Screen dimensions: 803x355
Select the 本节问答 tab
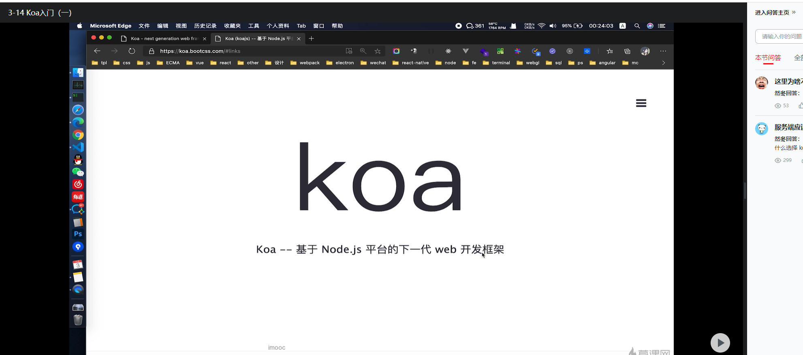[768, 57]
